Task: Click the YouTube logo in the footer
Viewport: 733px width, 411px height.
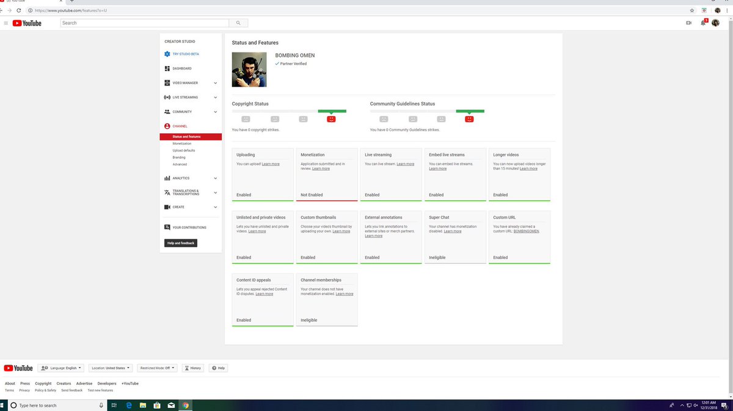Action: [x=18, y=368]
